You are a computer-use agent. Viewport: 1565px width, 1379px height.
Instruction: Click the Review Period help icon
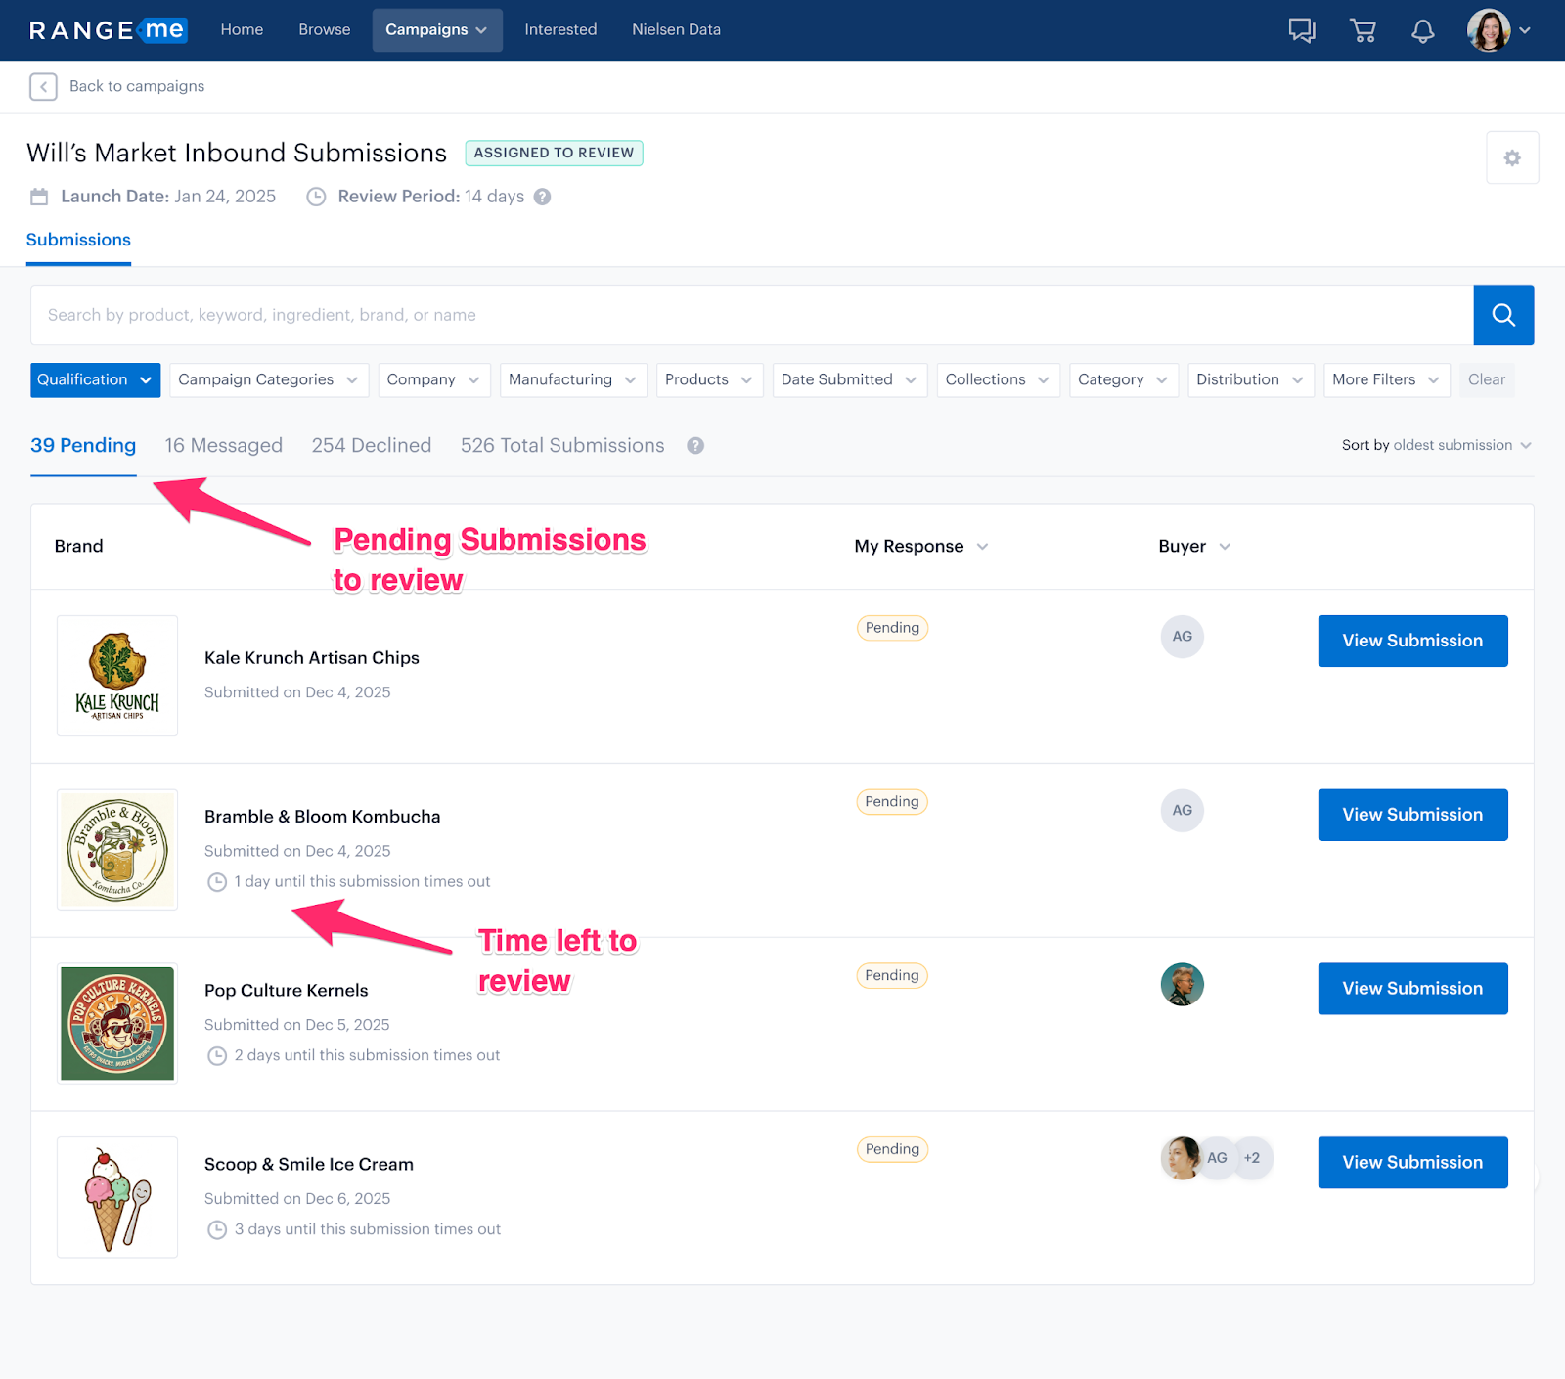[x=542, y=197]
